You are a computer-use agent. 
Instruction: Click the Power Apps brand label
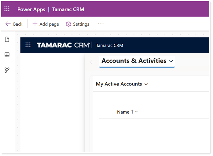(31, 9)
